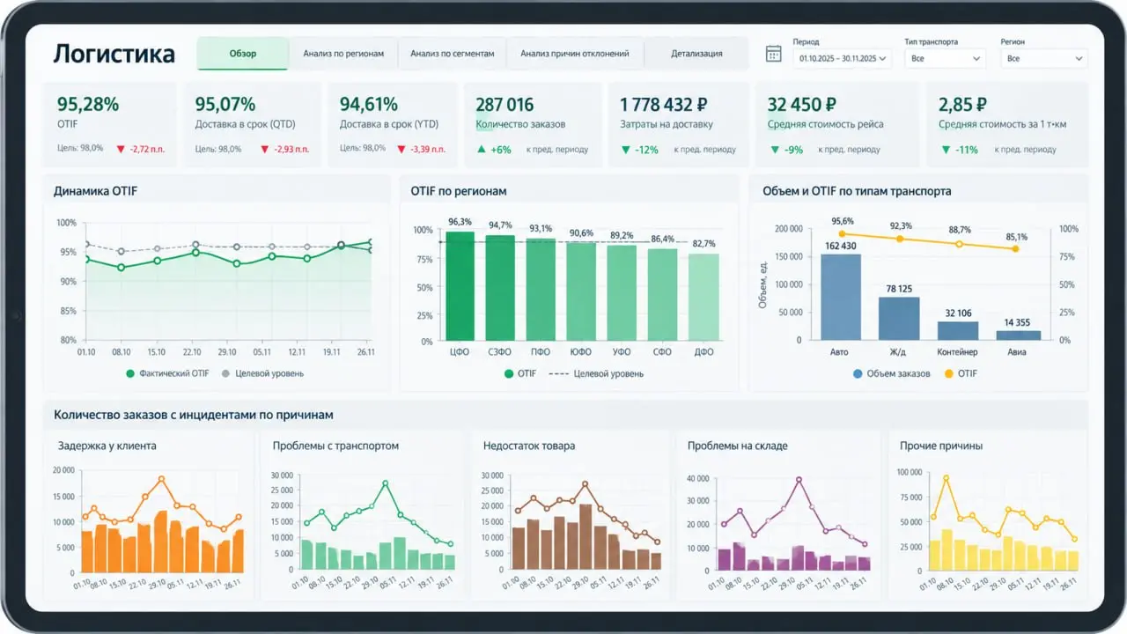Image resolution: width=1127 pixels, height=634 pixels.
Task: Click the red arrow in the QTD card
Action: click(x=264, y=150)
